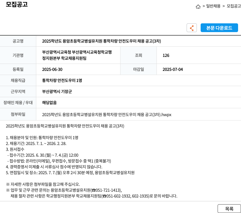Click the 자세한 사항은 첨부파일 note
Screen dimensions: 241x213
click(43, 184)
